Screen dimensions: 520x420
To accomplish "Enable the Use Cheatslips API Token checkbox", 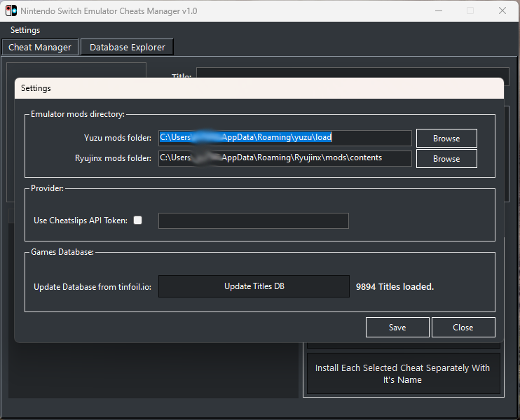I will coord(137,220).
